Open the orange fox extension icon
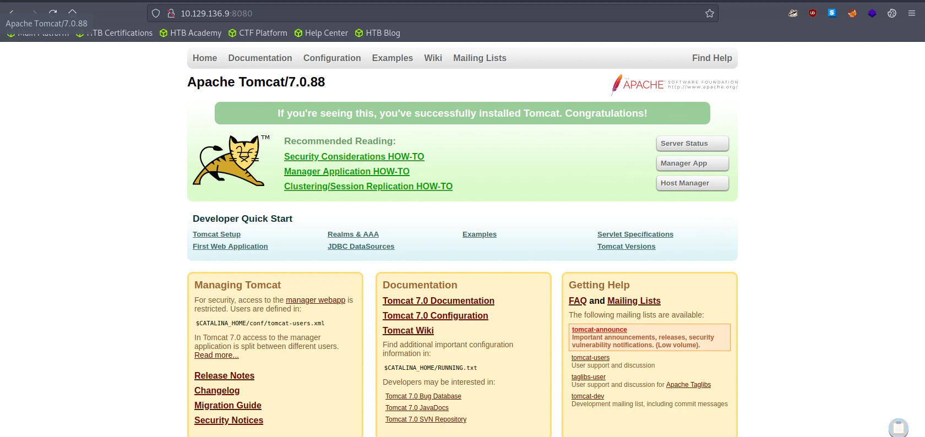This screenshot has height=437, width=925. point(852,13)
